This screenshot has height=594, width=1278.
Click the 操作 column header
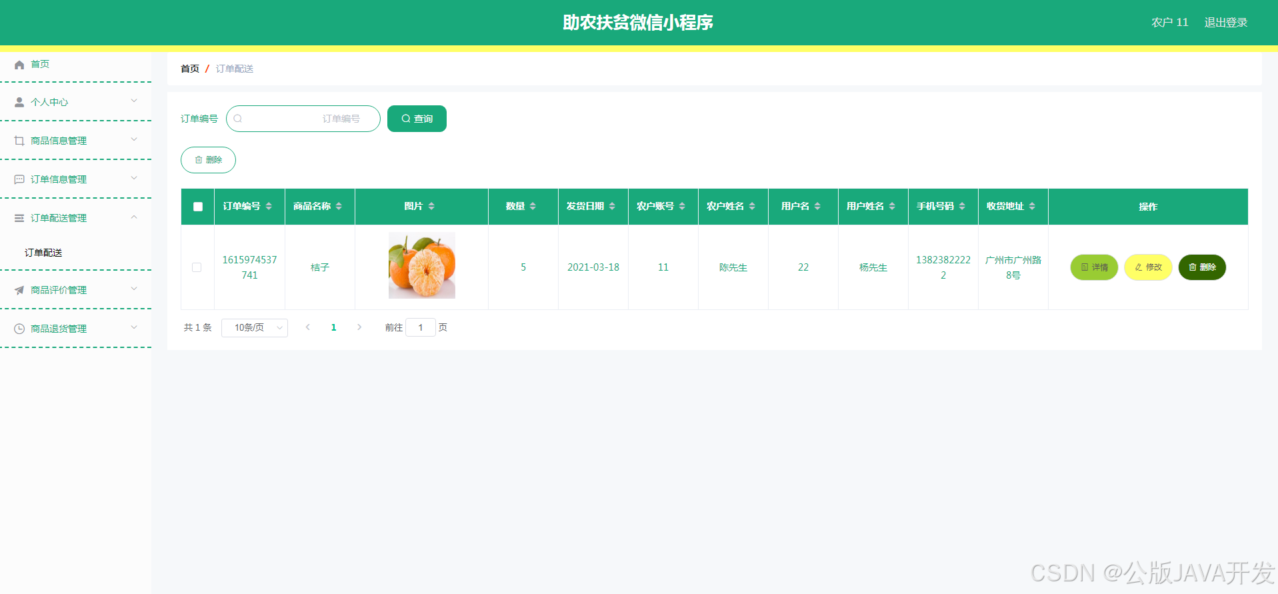coord(1148,207)
